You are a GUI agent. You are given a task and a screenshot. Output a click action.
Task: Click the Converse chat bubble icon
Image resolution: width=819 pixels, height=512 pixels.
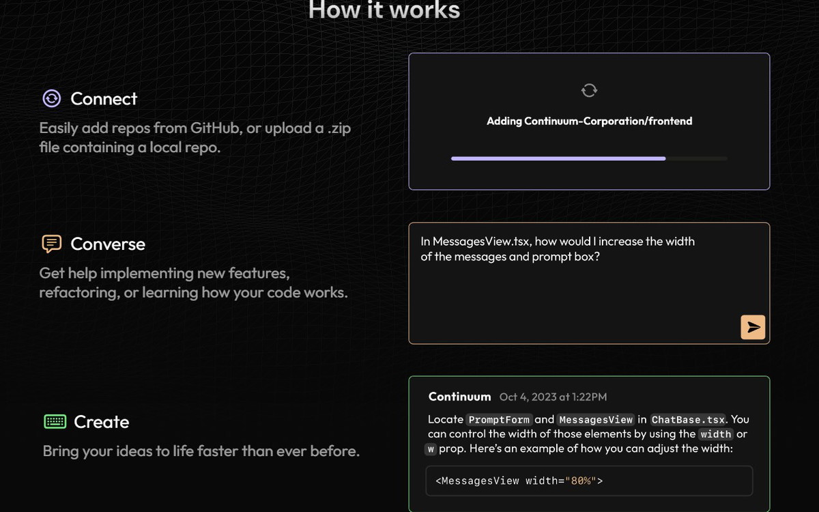pyautogui.click(x=52, y=244)
